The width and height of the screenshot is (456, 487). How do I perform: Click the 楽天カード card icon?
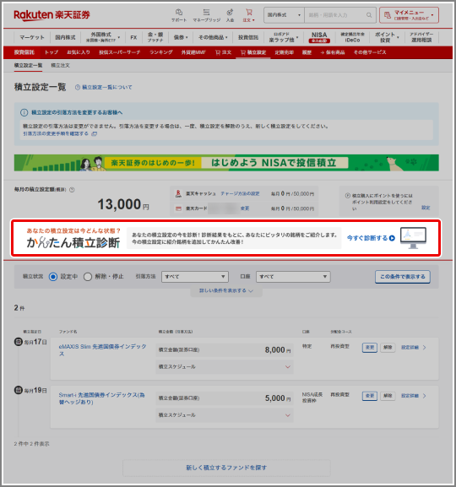pyautogui.click(x=178, y=208)
